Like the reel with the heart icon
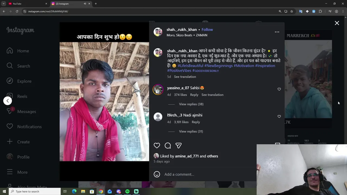This screenshot has width=347, height=195. pyautogui.click(x=157, y=145)
